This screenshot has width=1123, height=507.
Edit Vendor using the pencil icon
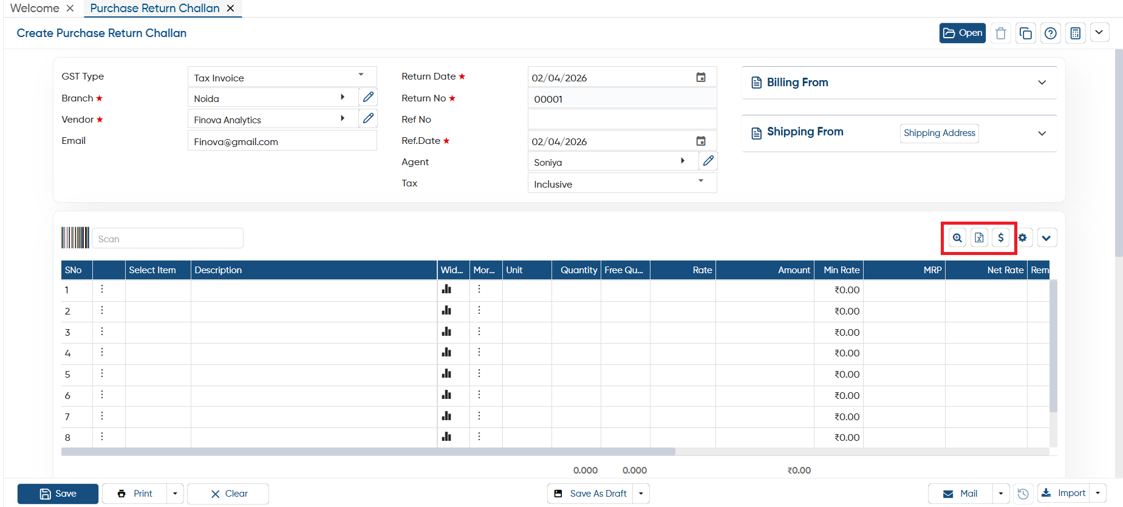point(368,118)
